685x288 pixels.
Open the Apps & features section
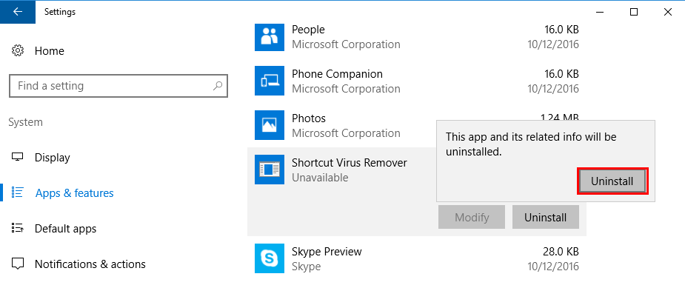coord(74,193)
